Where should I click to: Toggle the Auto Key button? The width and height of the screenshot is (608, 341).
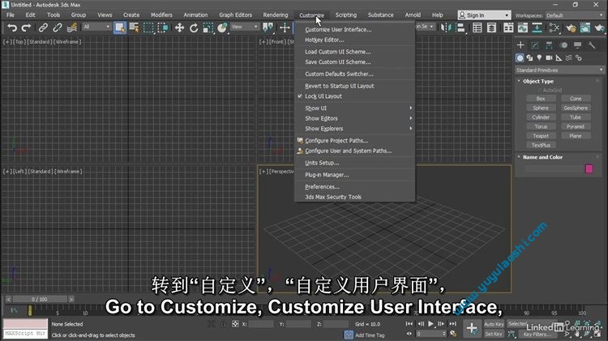click(494, 324)
